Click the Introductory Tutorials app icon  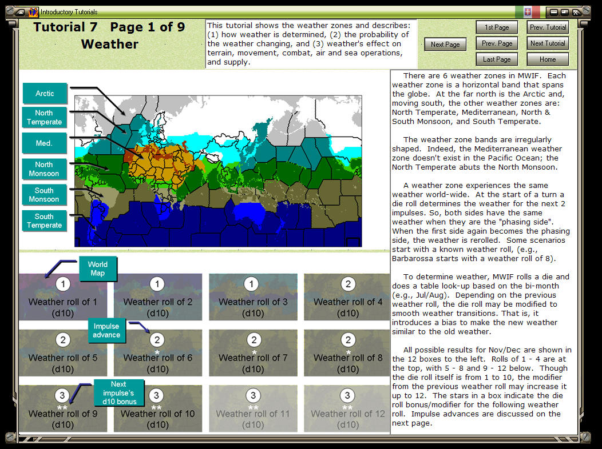coord(33,12)
